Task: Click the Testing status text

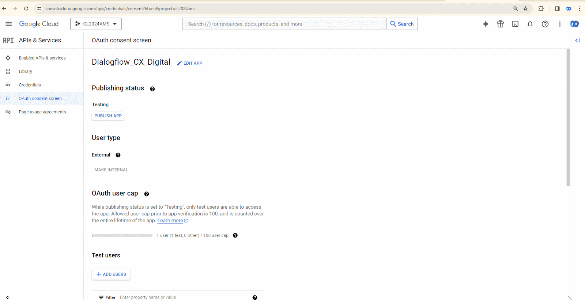Action: (100, 105)
